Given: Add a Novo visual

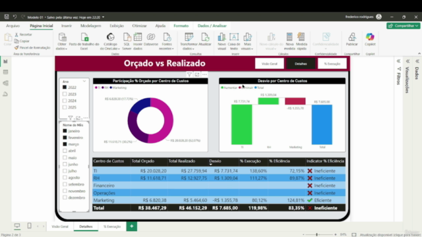Looking at the screenshot, I should [222, 41].
